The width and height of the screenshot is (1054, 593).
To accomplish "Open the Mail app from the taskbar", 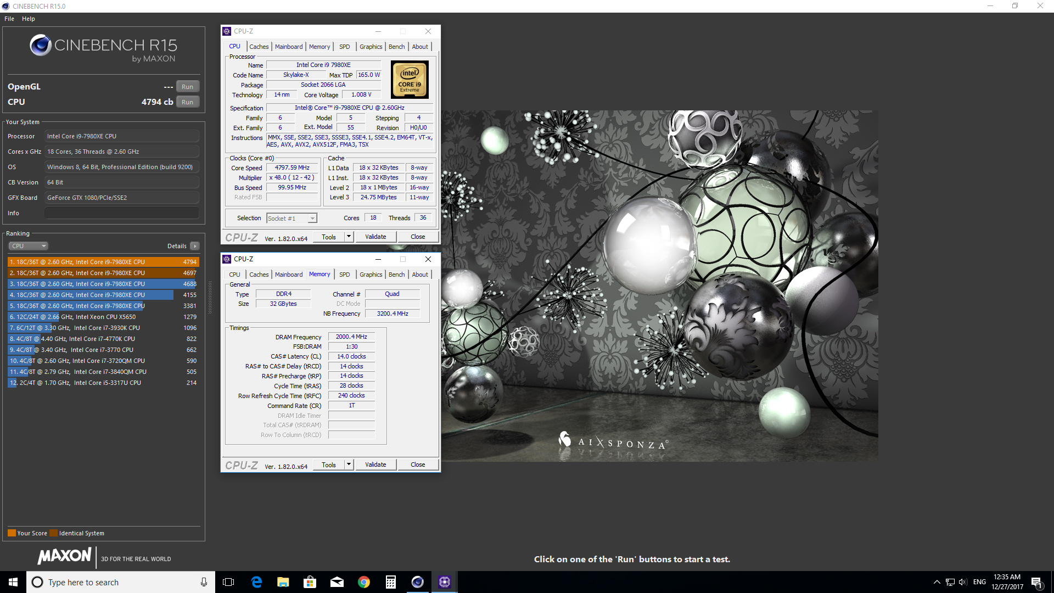I will point(337,582).
